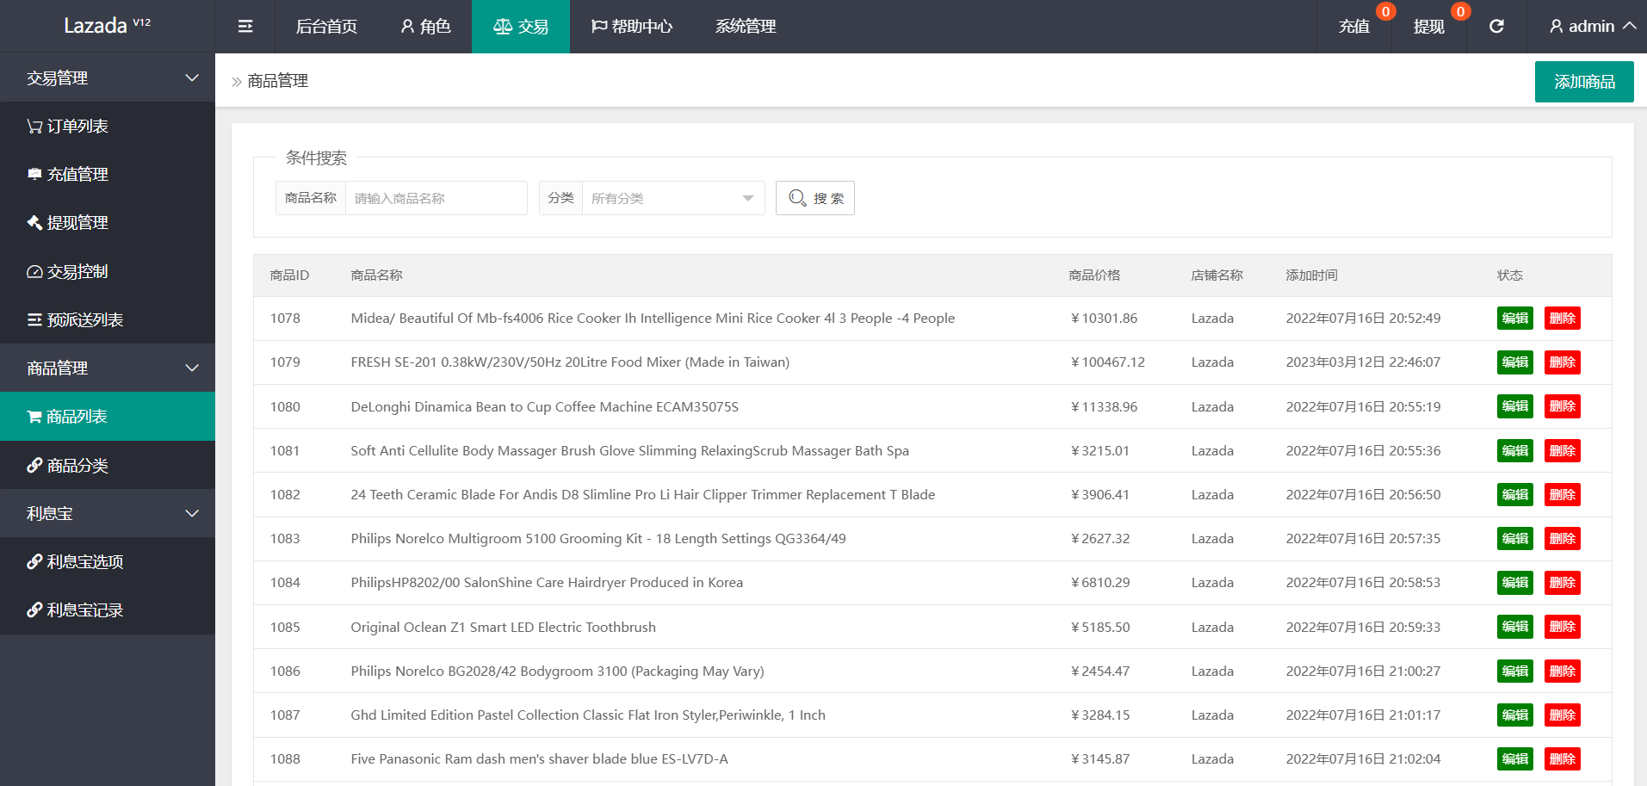Click the gavel icon beside 提现管理
The image size is (1647, 786).
coord(34,223)
